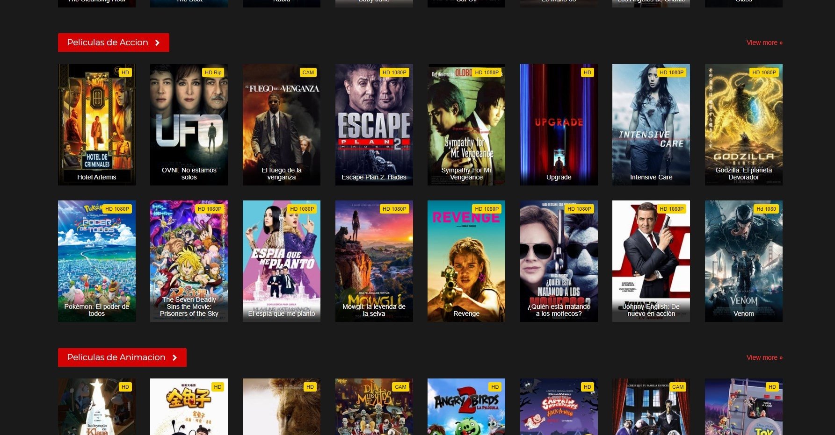835x435 pixels.
Task: Click HD 1080P badge on Intensive Care
Action: coord(672,72)
